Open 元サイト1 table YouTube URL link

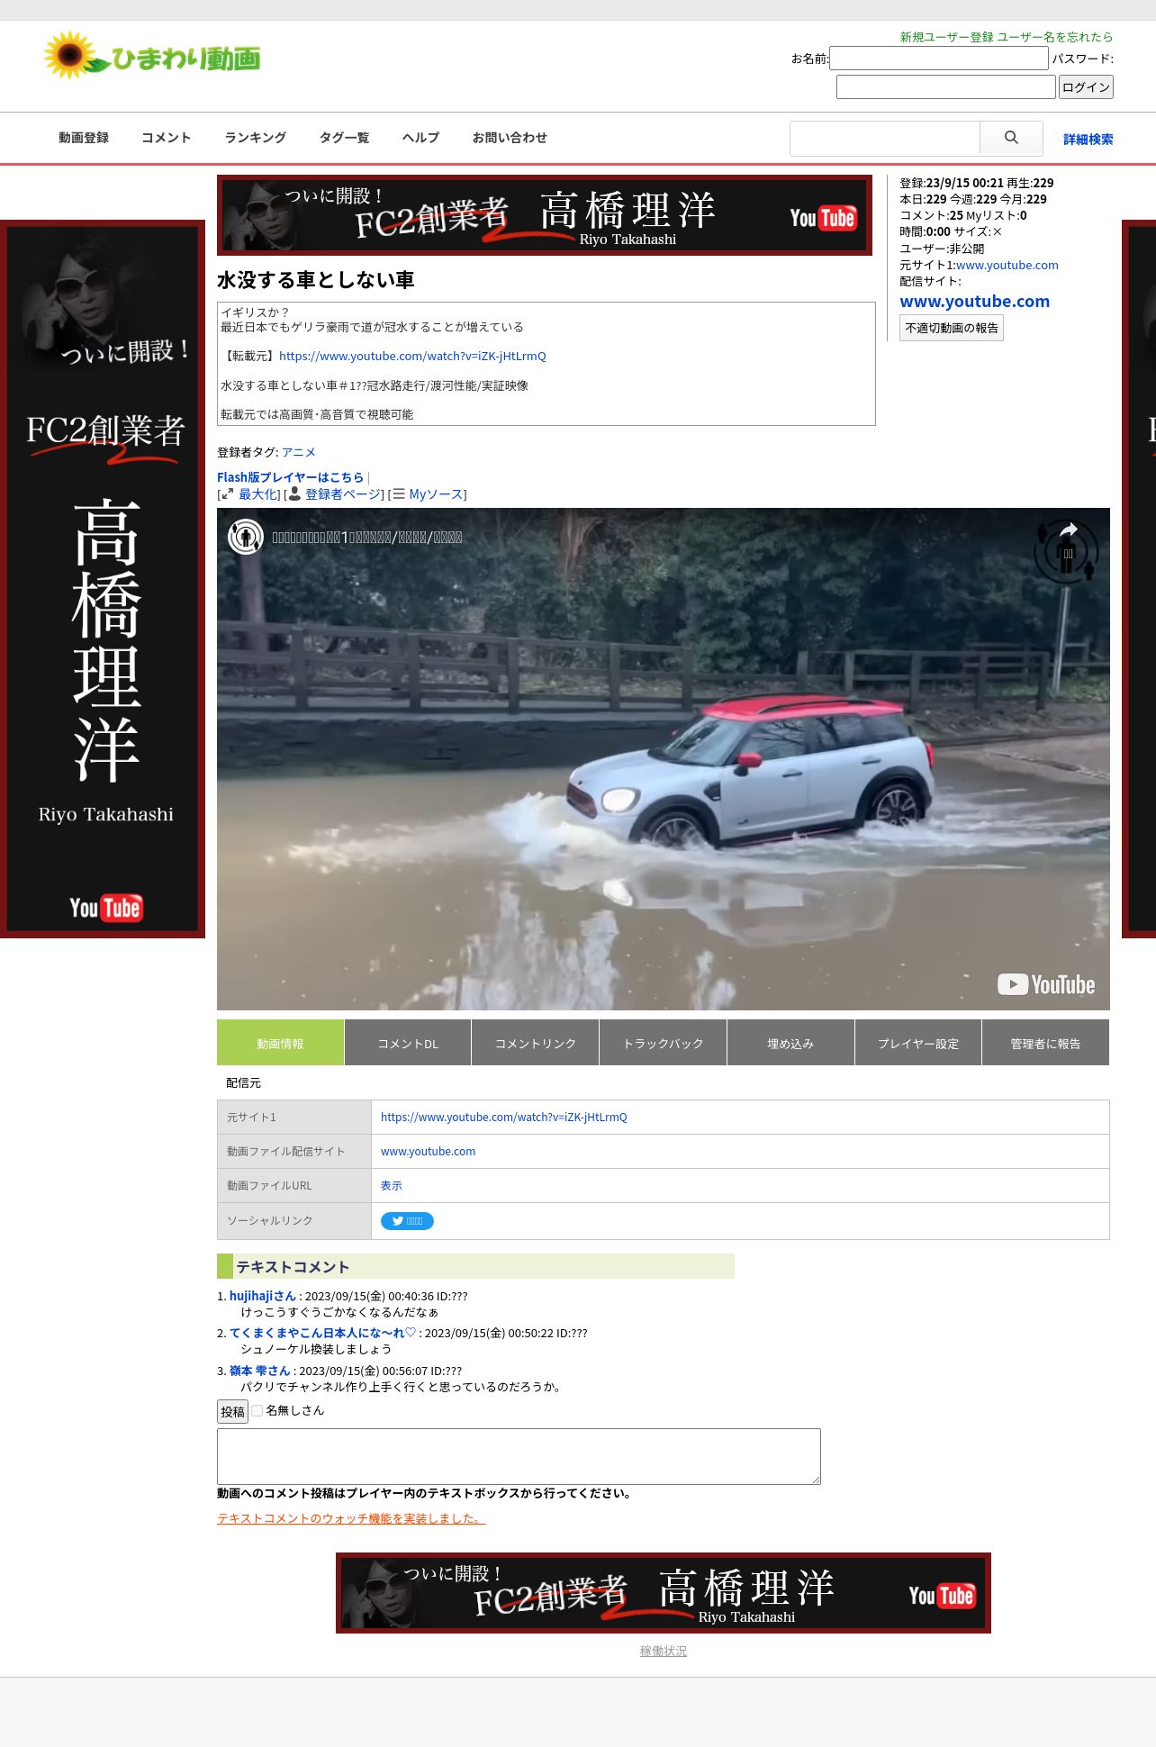[x=504, y=1117]
